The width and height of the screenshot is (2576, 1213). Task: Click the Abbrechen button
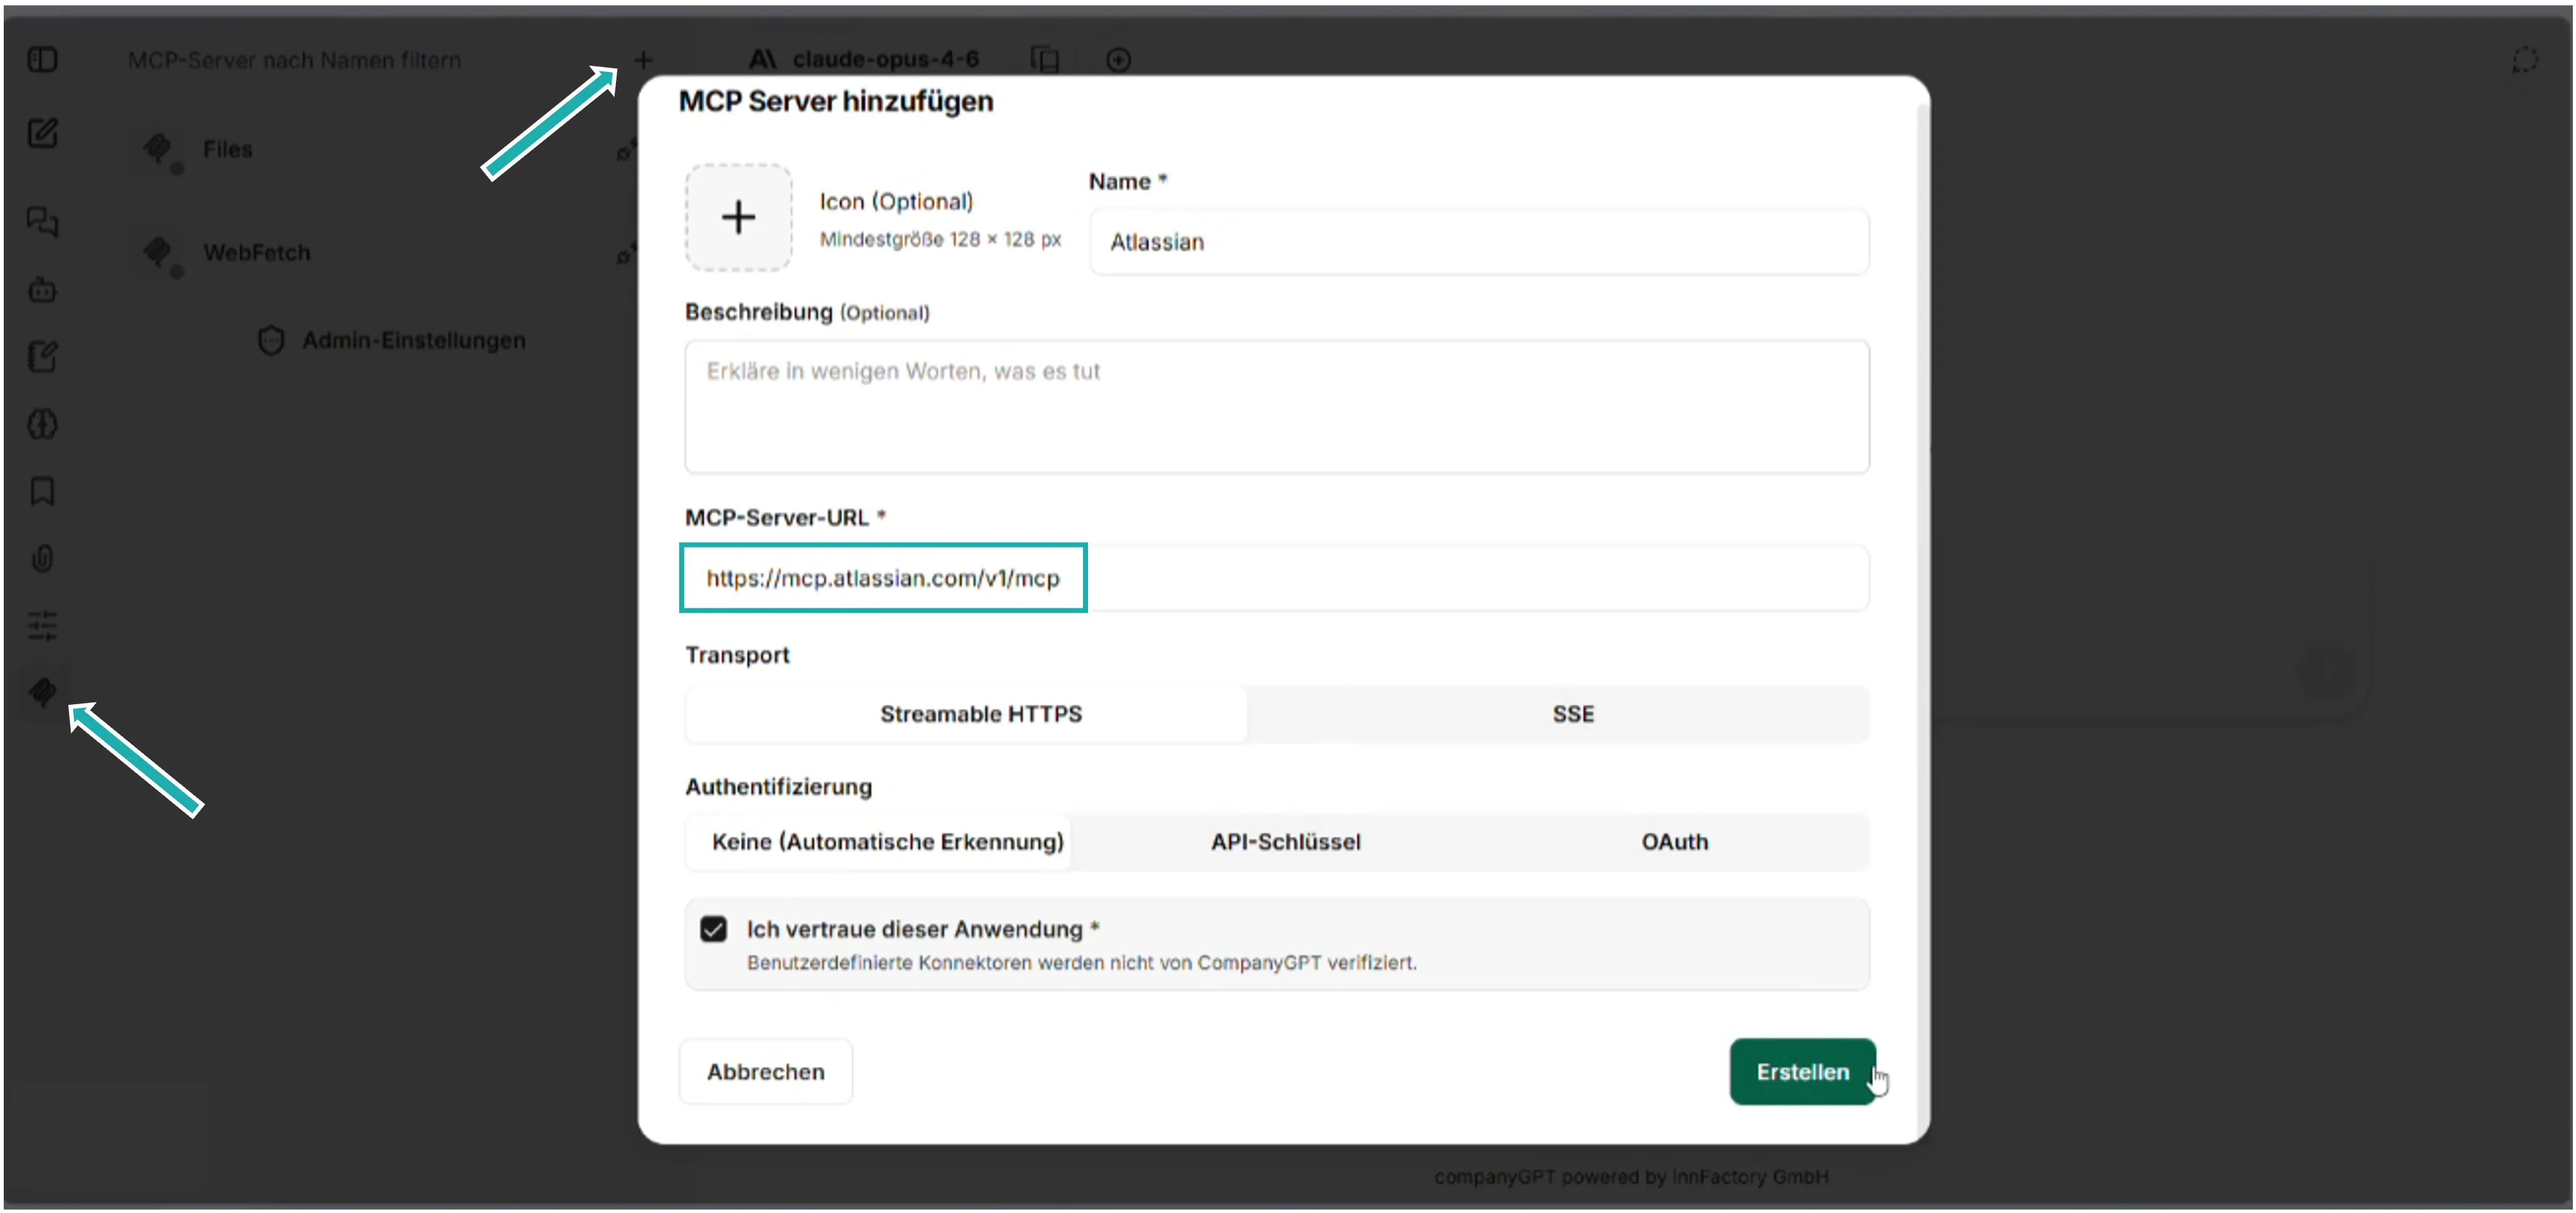pyautogui.click(x=766, y=1071)
